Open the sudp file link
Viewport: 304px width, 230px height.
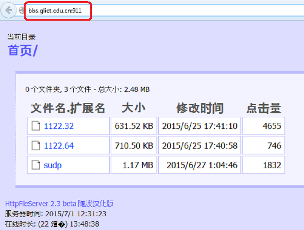[x=53, y=165]
